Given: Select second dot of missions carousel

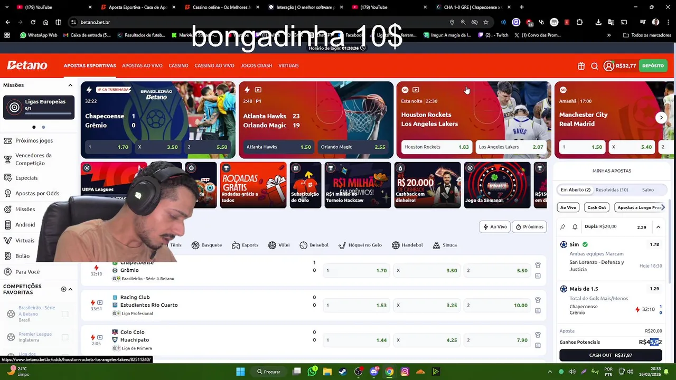Looking at the screenshot, I should [43, 127].
